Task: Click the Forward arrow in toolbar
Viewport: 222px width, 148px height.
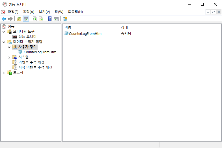Action: pos(10,19)
